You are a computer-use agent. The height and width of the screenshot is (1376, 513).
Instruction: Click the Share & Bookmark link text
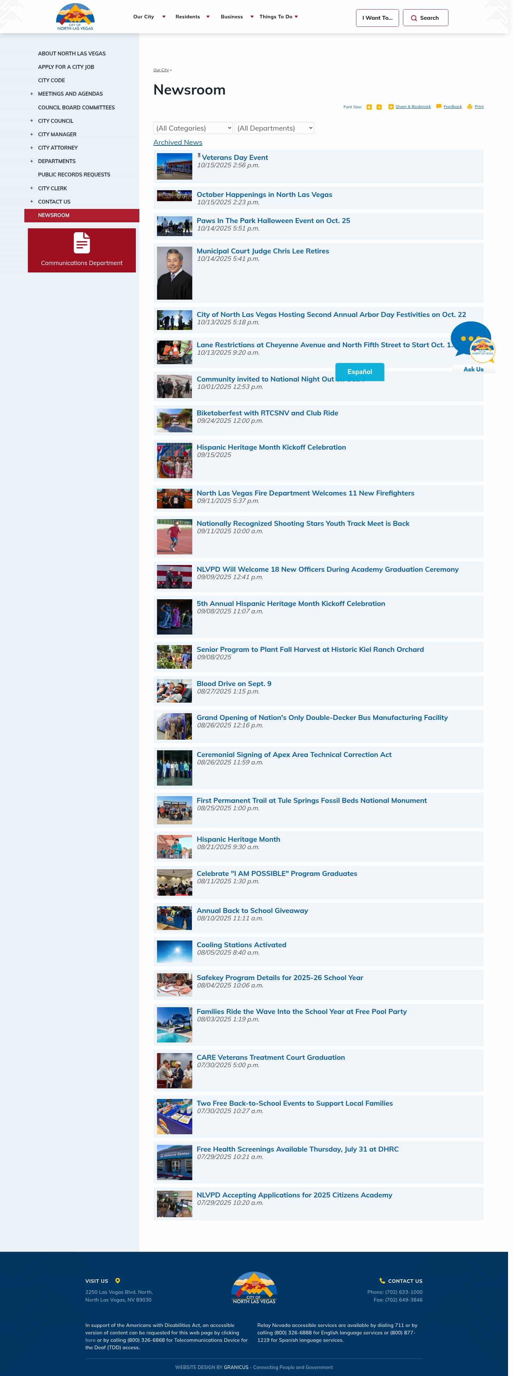(x=413, y=107)
